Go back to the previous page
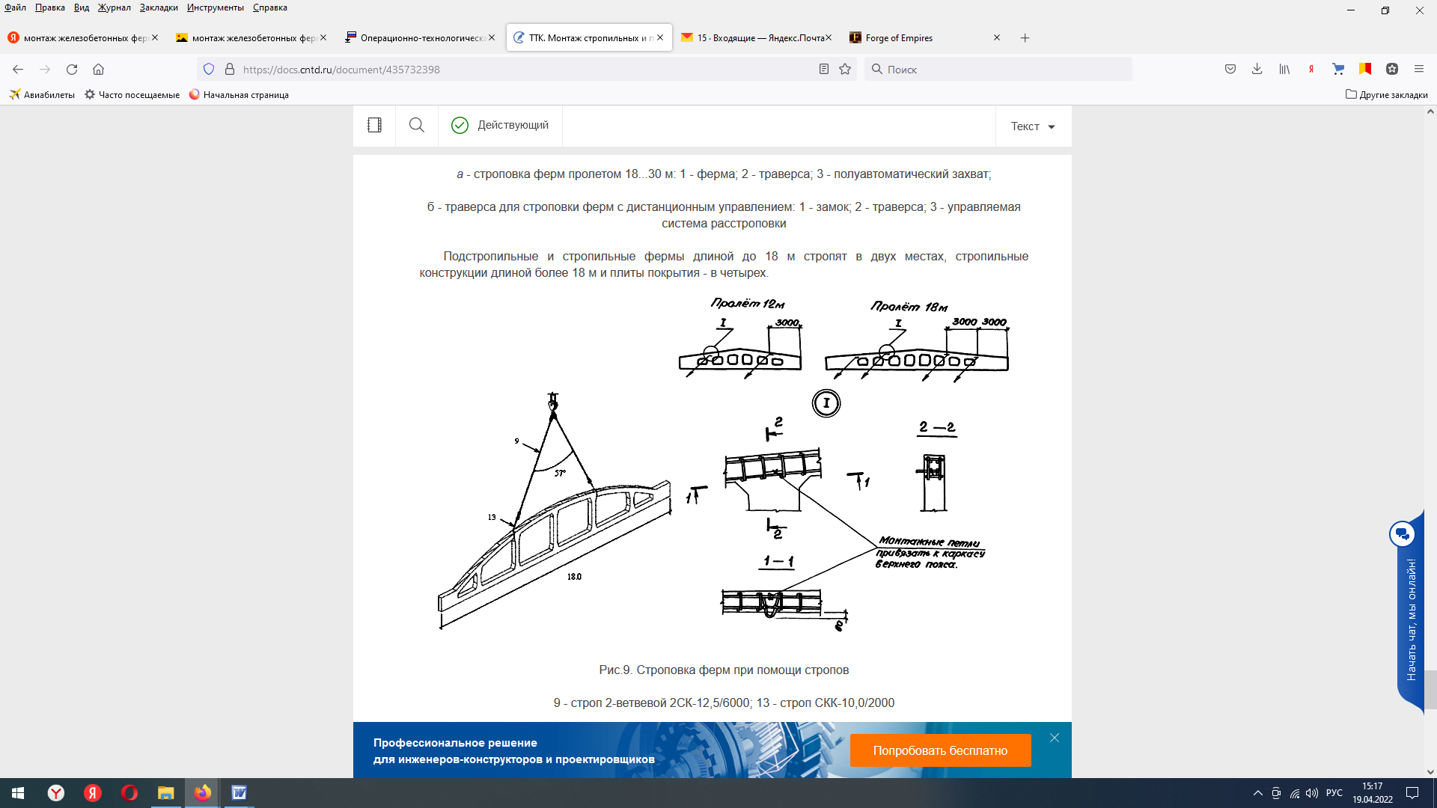 pos(18,69)
